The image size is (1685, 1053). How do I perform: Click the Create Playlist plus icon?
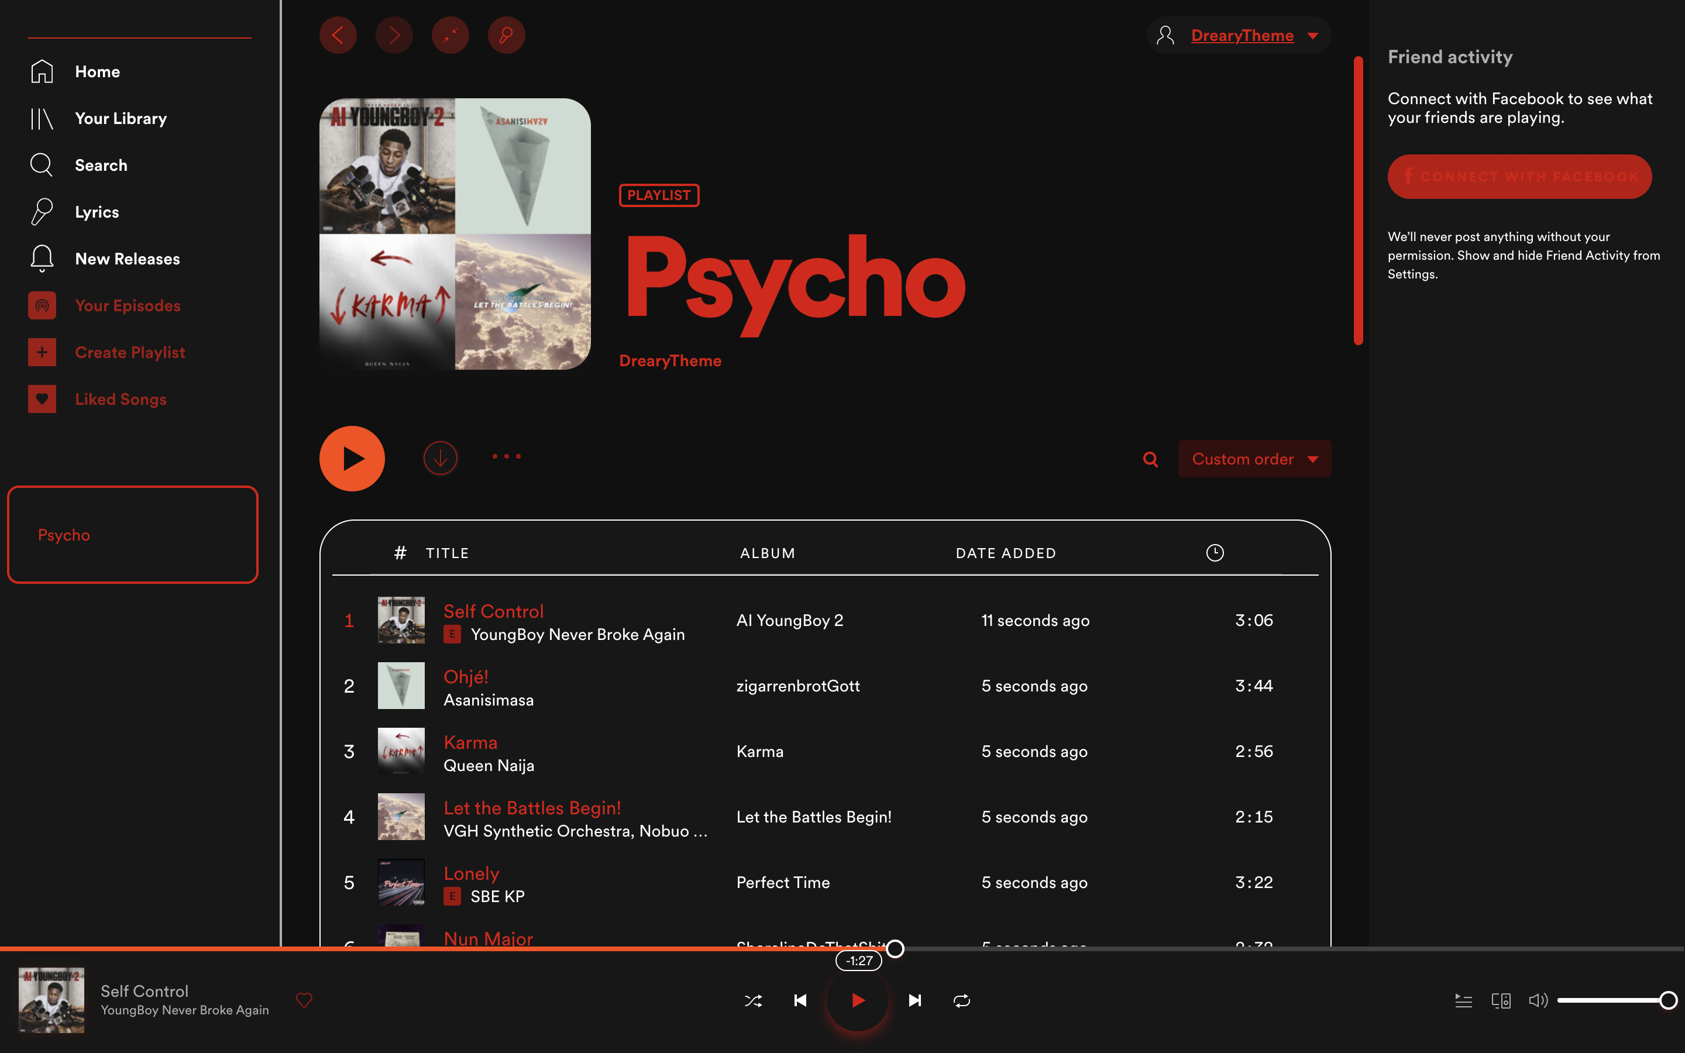click(42, 352)
